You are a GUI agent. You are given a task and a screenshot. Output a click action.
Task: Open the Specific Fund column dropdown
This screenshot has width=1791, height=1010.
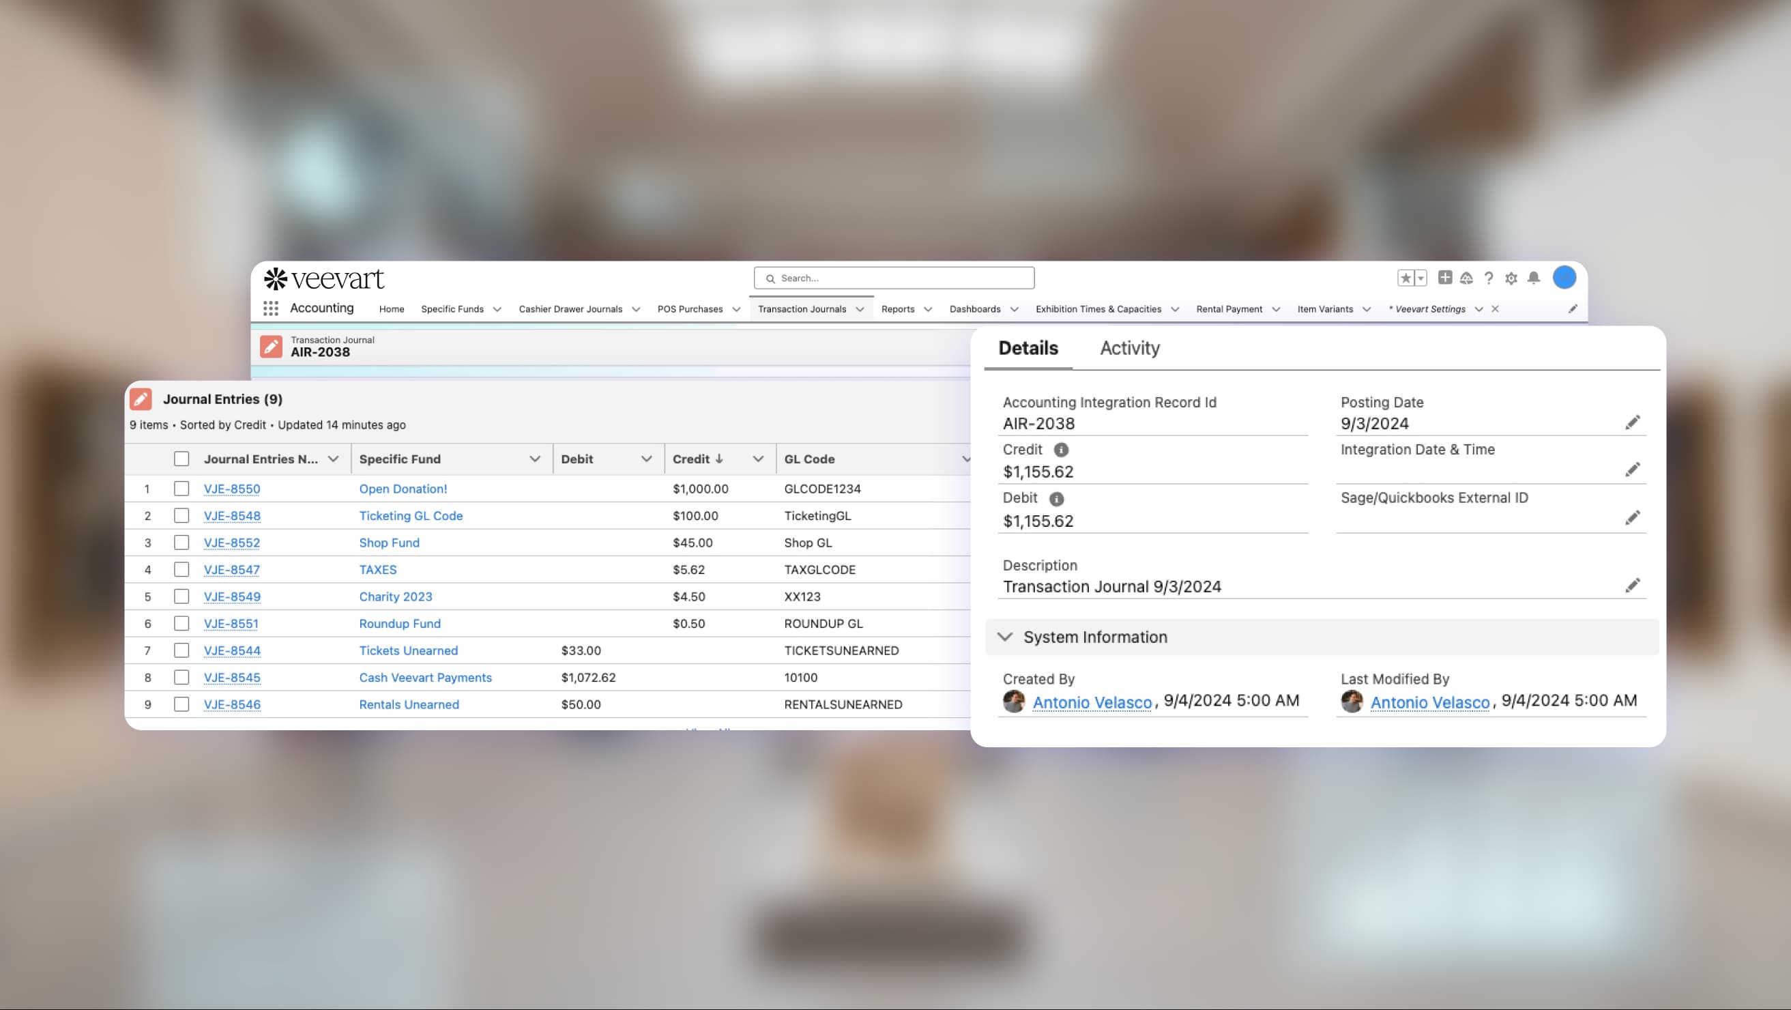[x=535, y=459]
